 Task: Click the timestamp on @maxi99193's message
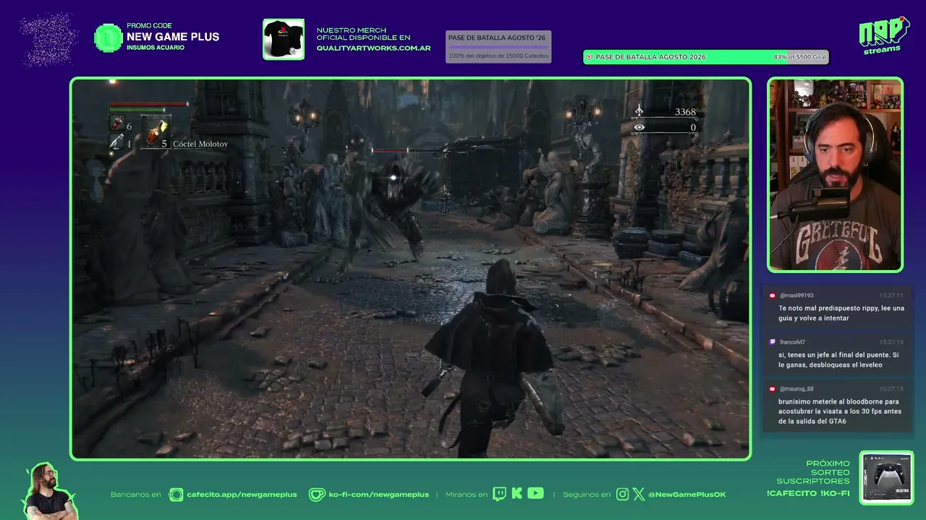click(891, 295)
